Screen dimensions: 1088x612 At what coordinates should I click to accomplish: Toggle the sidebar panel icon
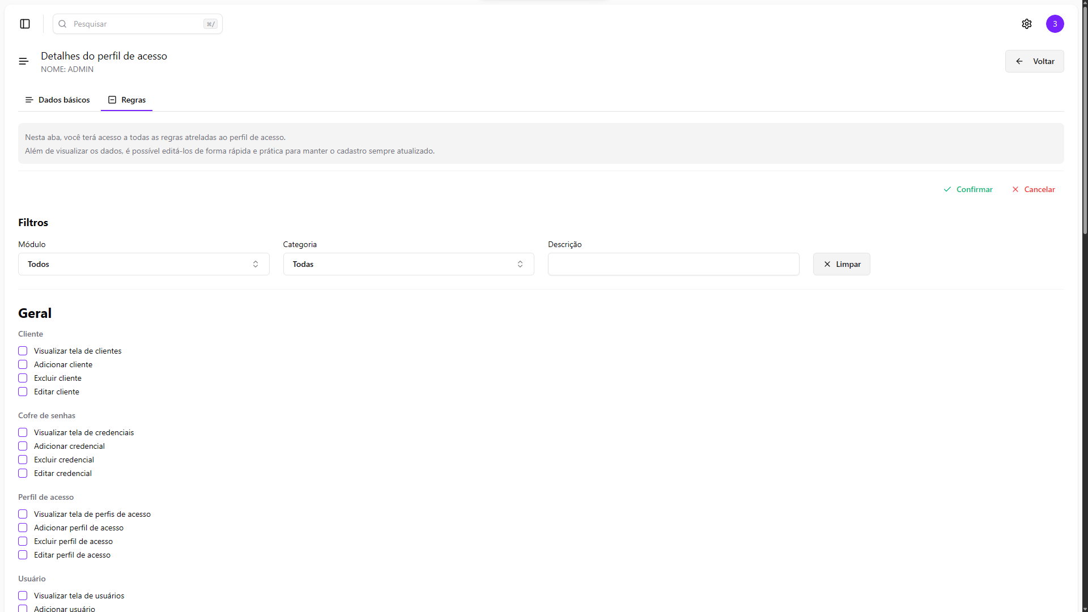(x=25, y=24)
